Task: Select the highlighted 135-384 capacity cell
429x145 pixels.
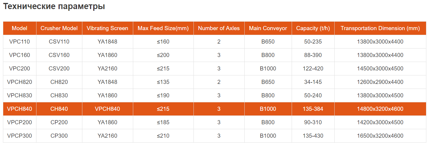Action: click(x=313, y=109)
